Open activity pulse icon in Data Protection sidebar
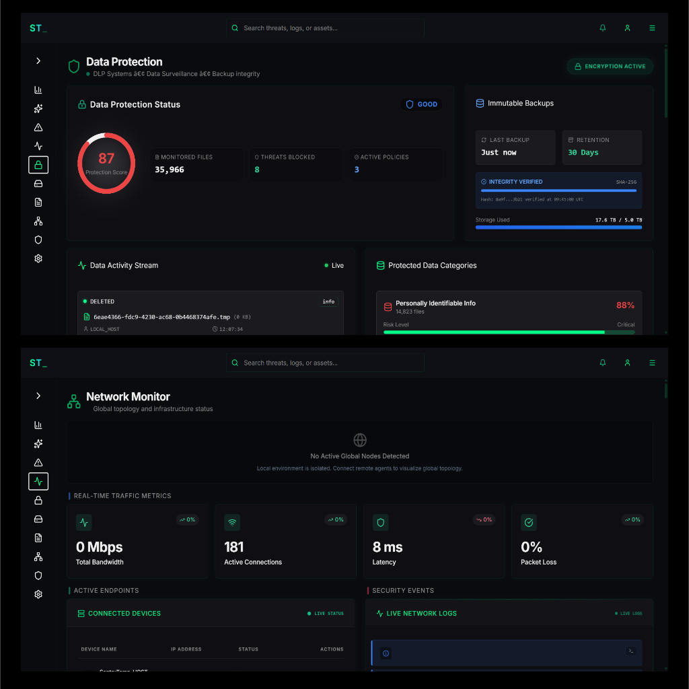689x689 pixels. pyautogui.click(x=38, y=146)
